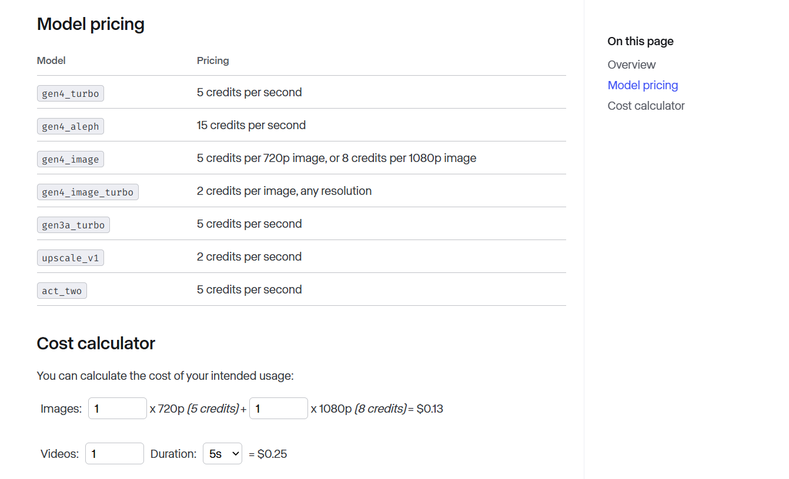
Task: Click the Cost calculator heading
Action: tap(96, 343)
